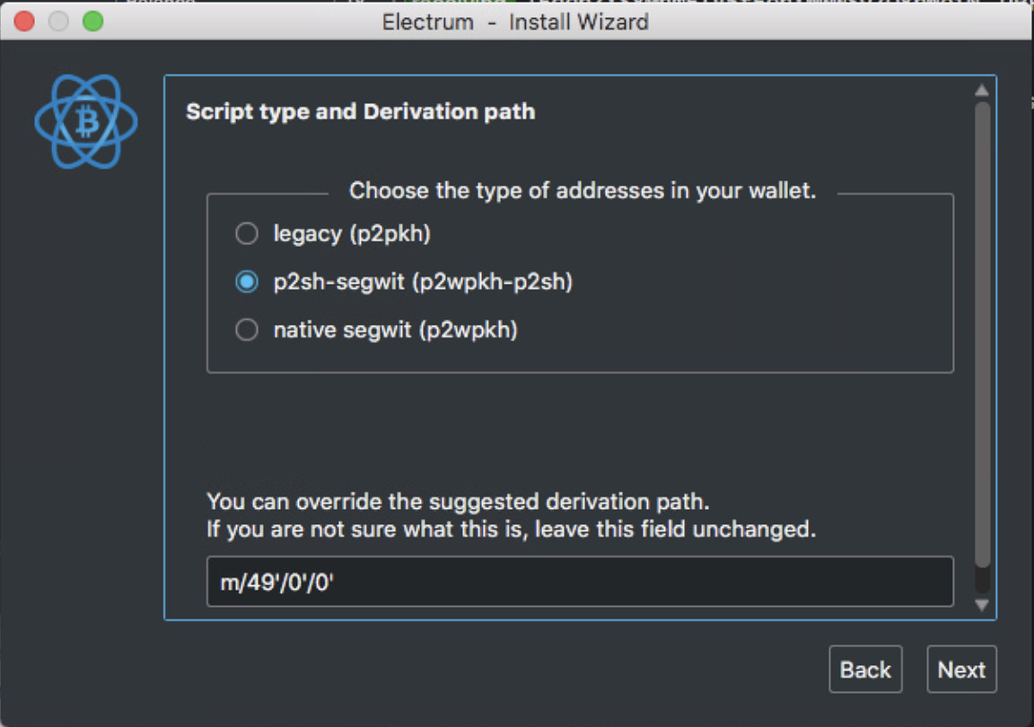Click the "Electrum - Install Wizard" window title
1034x727 pixels.
(x=516, y=22)
